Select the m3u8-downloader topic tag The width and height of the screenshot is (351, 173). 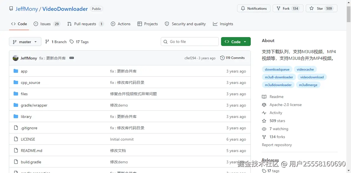pos(279,77)
